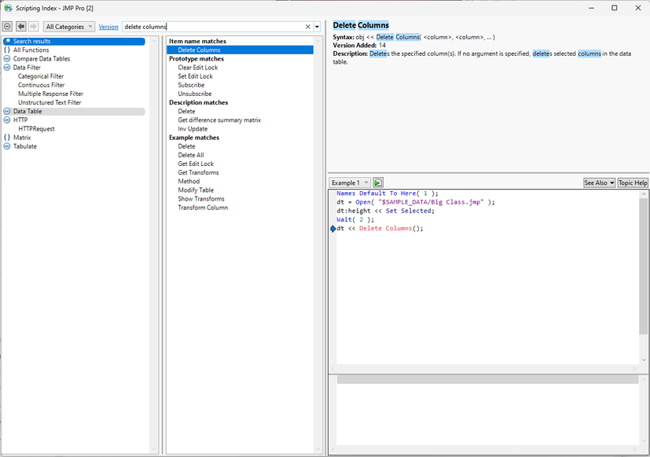Open the Example 1 dropdown
The width and height of the screenshot is (650, 457).
(x=350, y=182)
